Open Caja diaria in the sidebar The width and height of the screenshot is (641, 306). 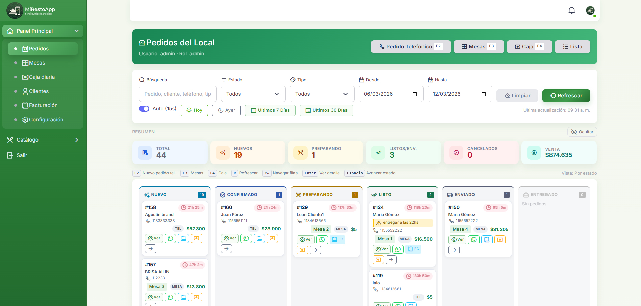(43, 77)
